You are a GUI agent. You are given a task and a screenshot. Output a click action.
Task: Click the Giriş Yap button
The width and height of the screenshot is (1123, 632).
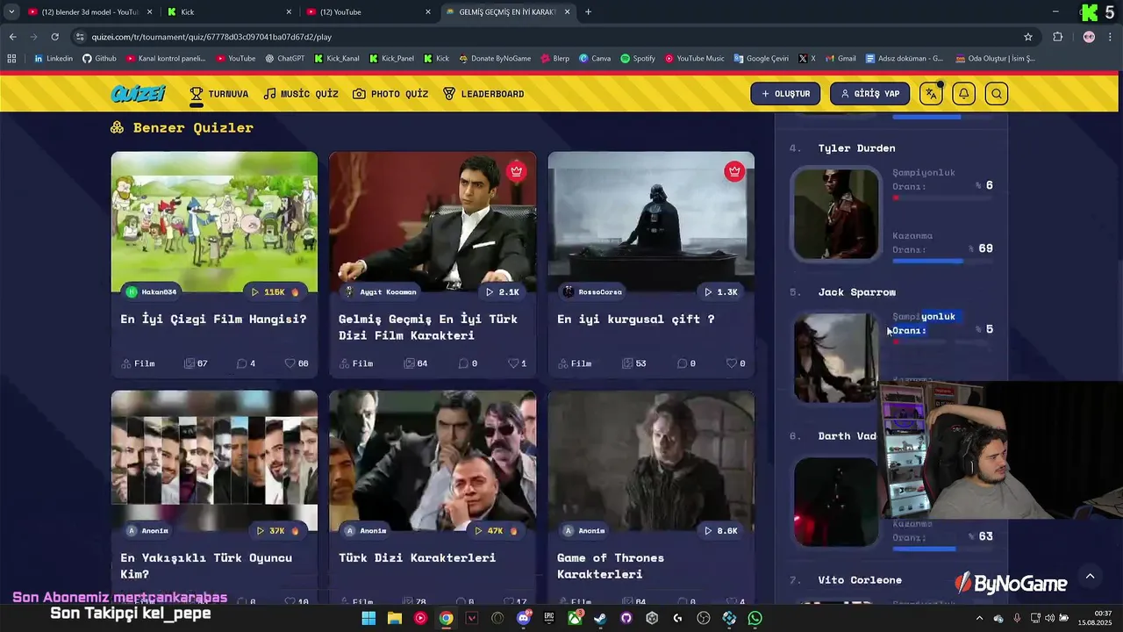coord(869,94)
